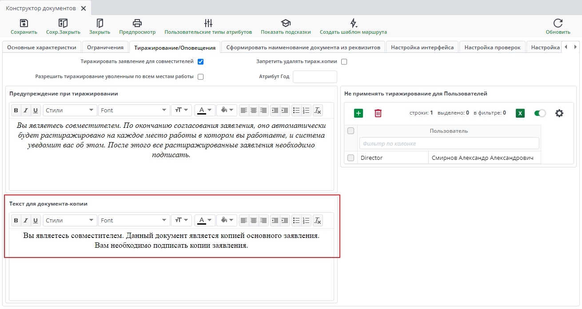Click the Сохранить save icon
The image size is (582, 309).
point(24,24)
